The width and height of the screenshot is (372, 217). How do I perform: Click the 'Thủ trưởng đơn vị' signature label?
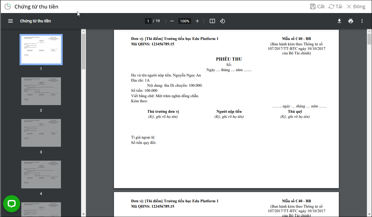point(163,112)
